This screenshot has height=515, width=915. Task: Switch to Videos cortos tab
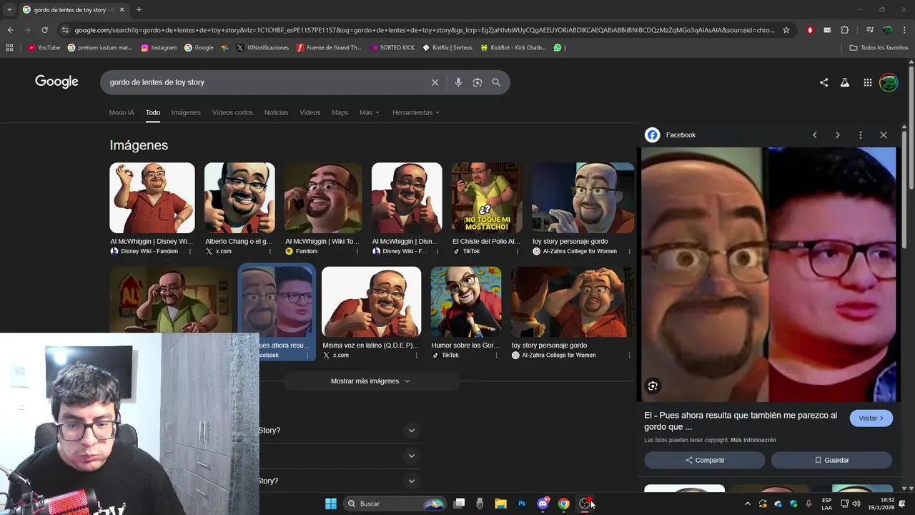[x=232, y=113]
